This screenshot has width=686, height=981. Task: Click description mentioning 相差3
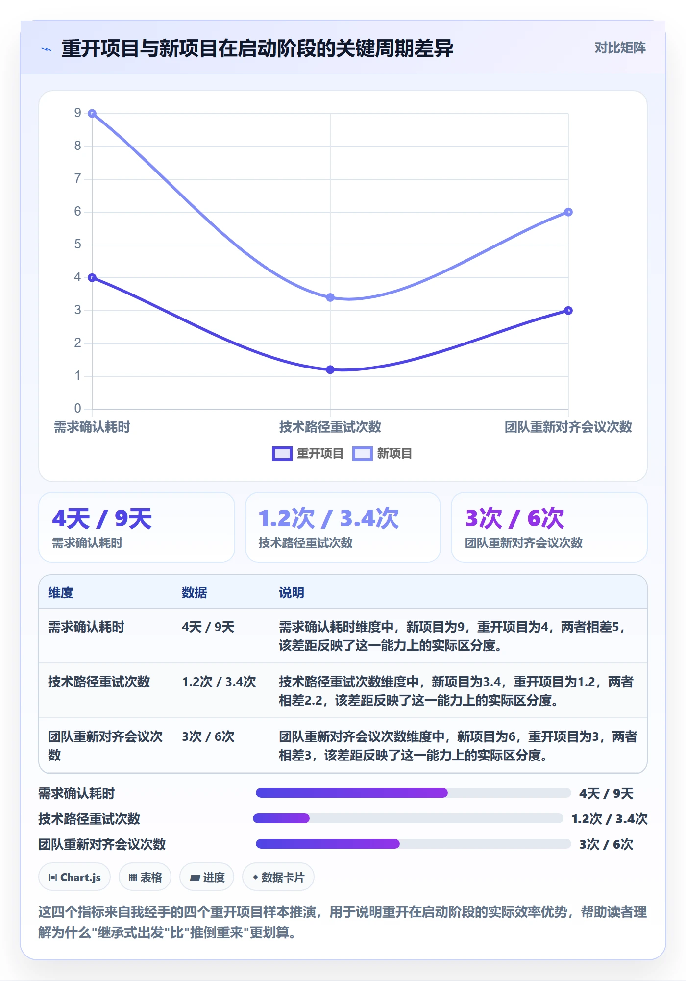click(458, 746)
